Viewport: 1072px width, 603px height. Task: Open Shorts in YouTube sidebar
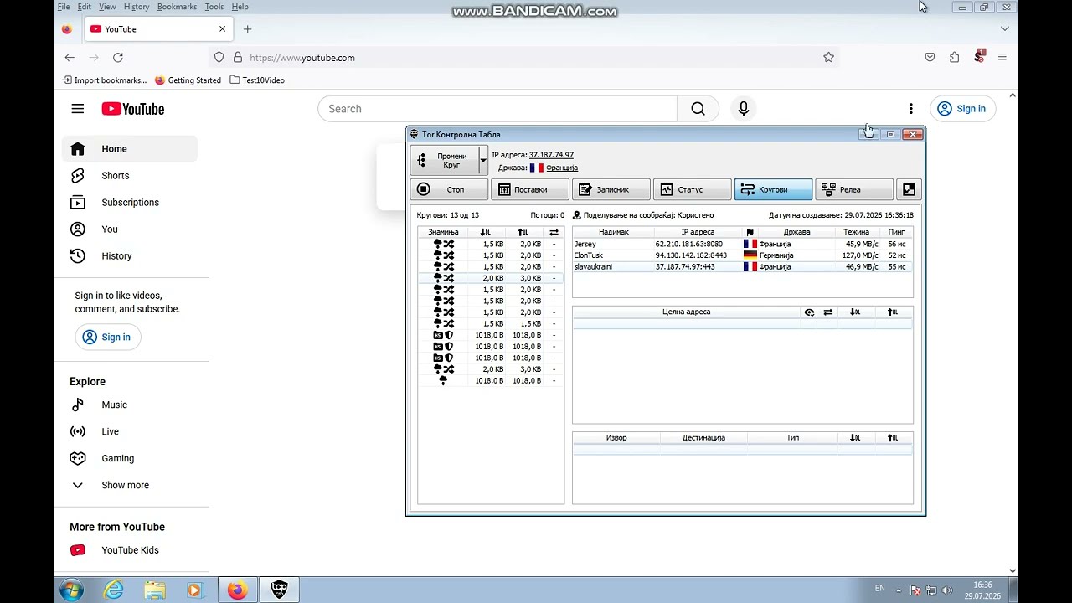tap(130, 176)
